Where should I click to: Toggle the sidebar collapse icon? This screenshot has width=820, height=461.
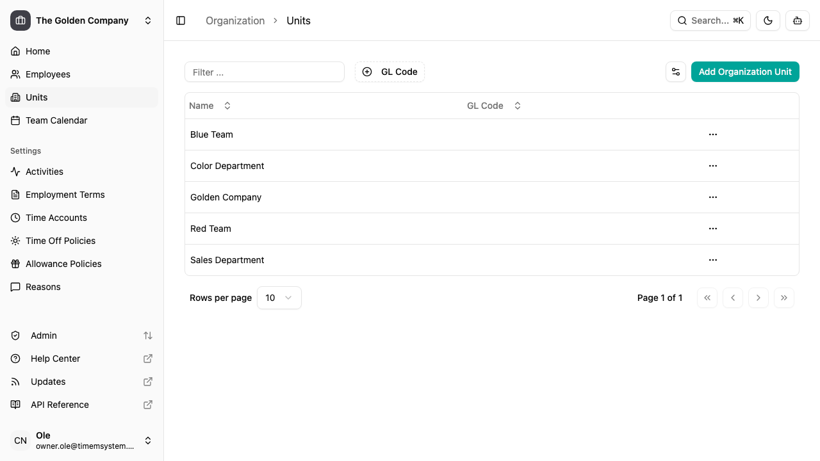click(181, 20)
